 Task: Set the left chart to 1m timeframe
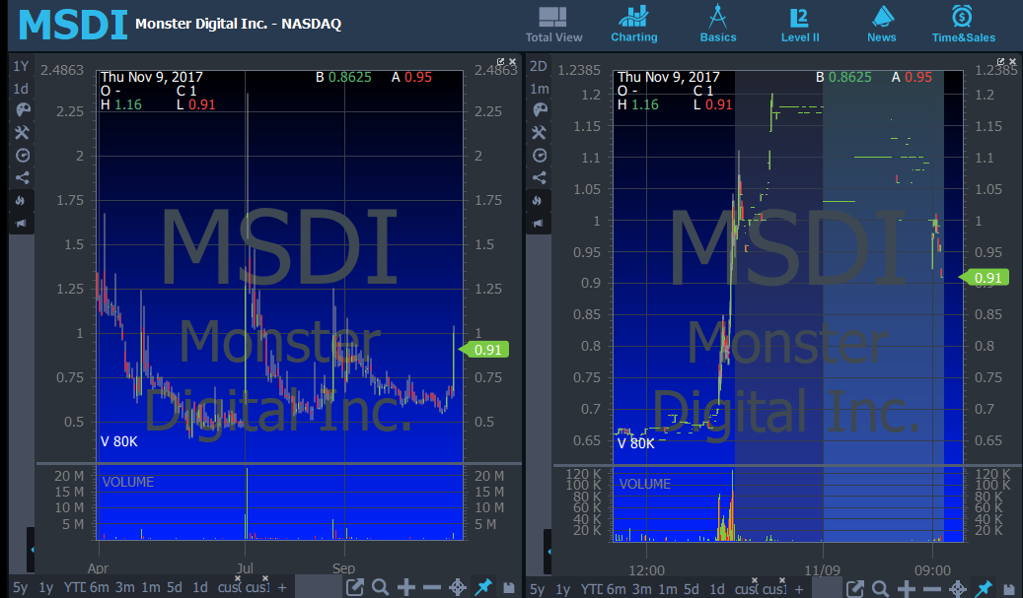[151, 587]
